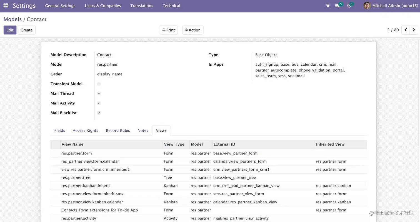
Task: Click the 2 / 80 pager counter
Action: point(393,30)
